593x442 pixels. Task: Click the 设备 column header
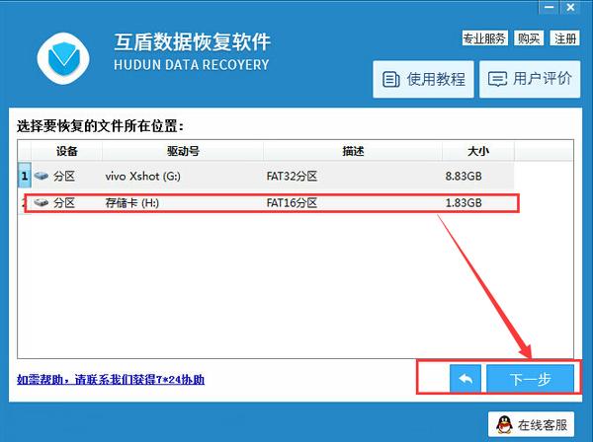(67, 151)
